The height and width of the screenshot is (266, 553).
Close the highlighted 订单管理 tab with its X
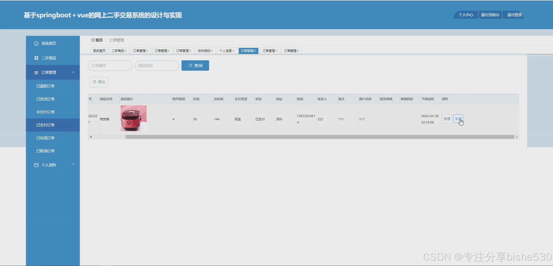(x=255, y=51)
